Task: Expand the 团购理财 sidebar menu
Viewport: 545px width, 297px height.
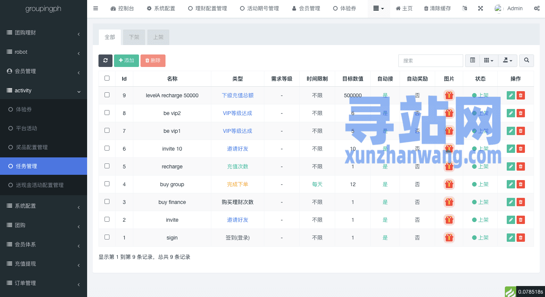Action: pos(44,33)
